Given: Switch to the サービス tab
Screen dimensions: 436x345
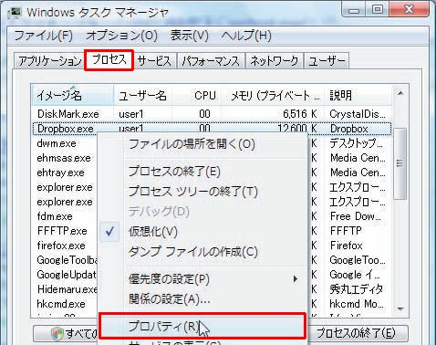Looking at the screenshot, I should tap(154, 61).
